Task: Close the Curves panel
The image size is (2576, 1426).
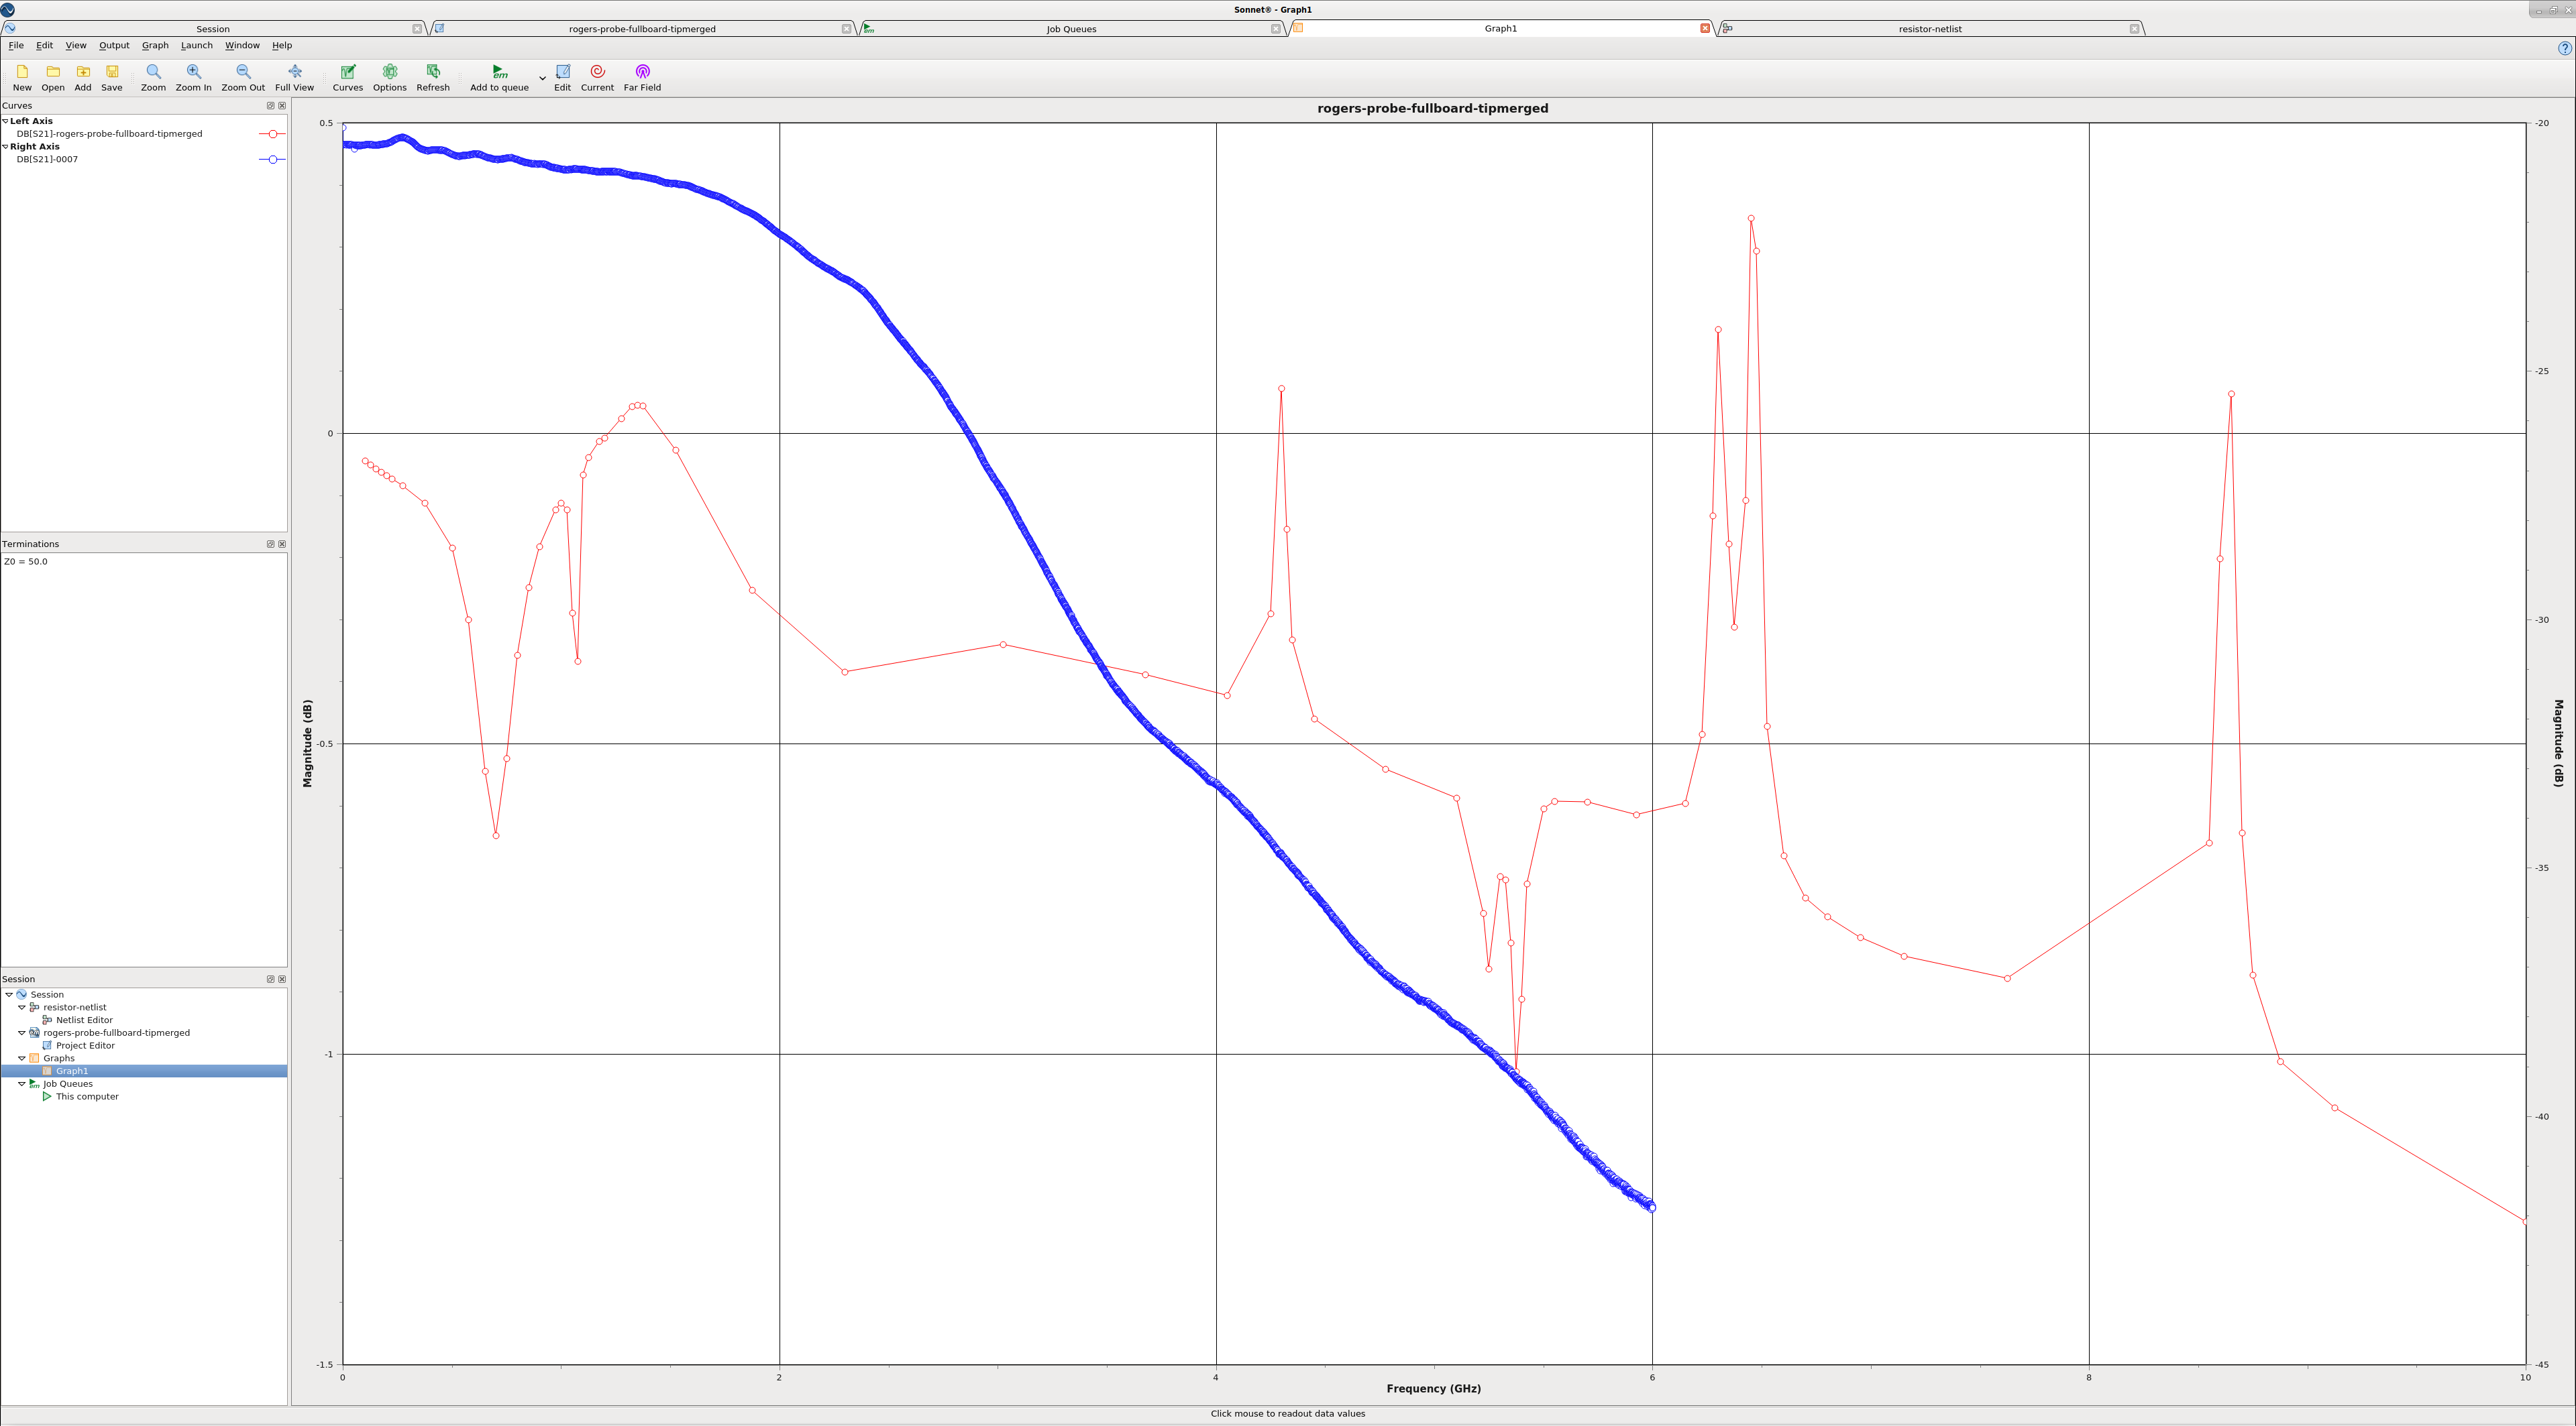Action: (x=282, y=105)
